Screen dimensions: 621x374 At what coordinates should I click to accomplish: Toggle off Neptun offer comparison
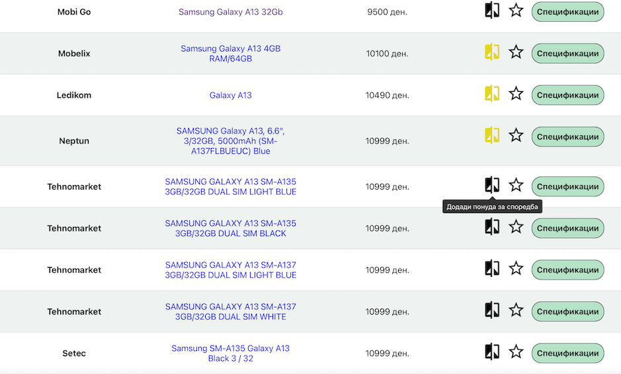[491, 135]
